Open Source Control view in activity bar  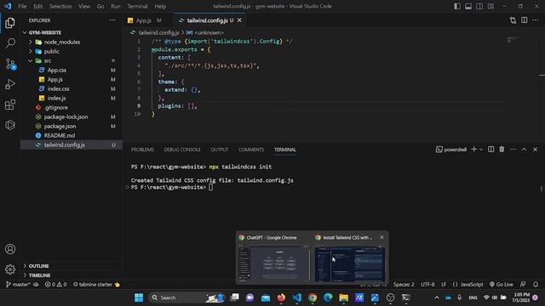10,64
